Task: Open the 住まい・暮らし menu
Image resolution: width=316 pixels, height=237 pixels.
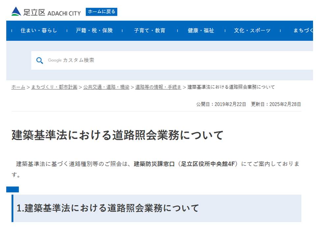Action: tap(39, 31)
